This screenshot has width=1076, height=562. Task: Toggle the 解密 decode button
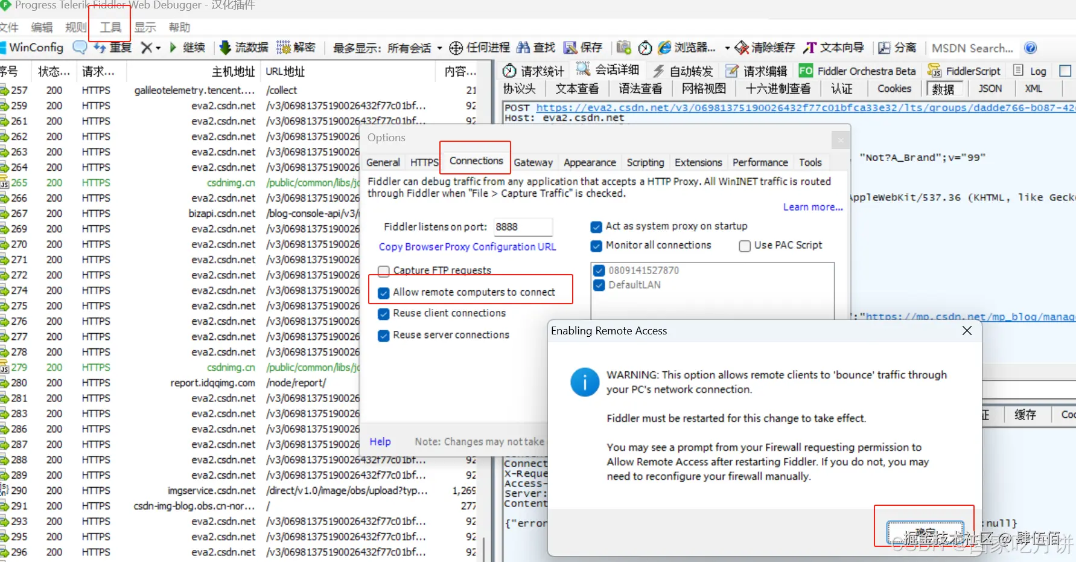point(296,48)
